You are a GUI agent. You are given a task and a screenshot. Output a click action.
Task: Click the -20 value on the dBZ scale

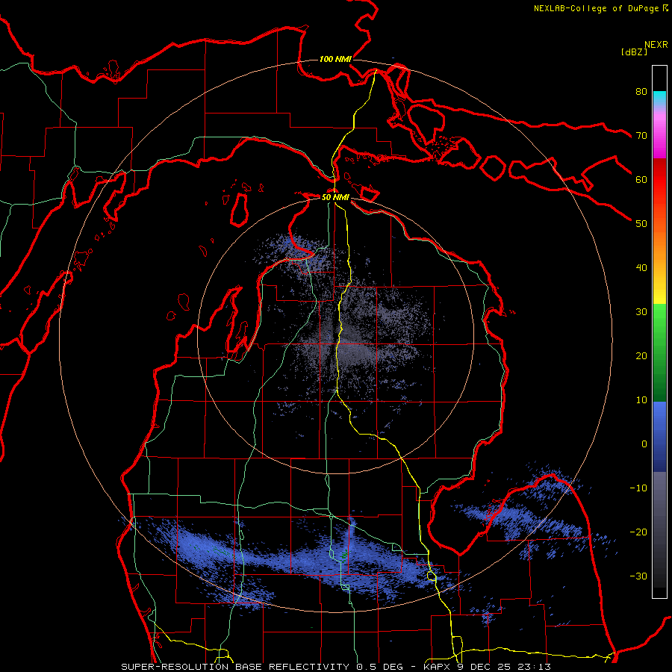(x=638, y=532)
